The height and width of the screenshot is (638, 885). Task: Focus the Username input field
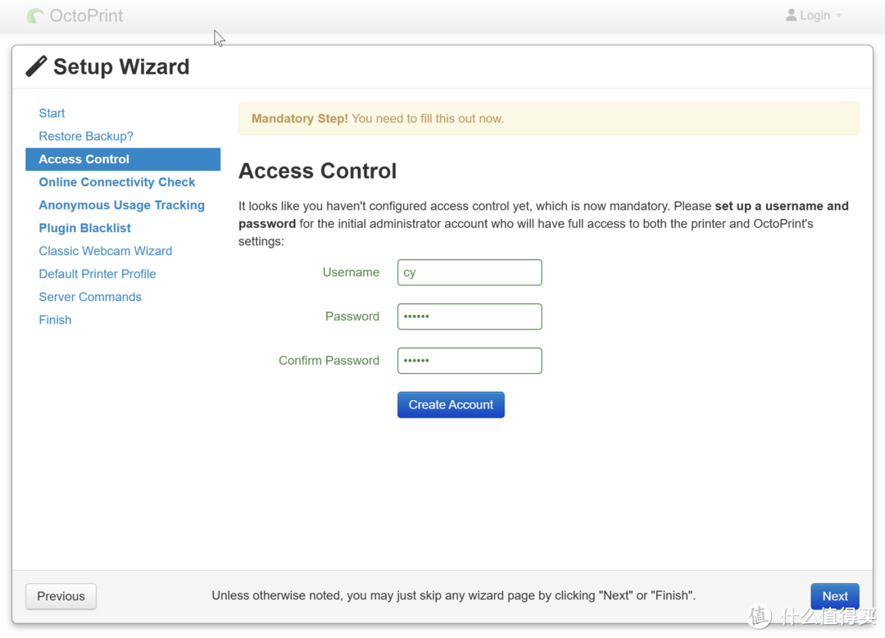pyautogui.click(x=470, y=272)
